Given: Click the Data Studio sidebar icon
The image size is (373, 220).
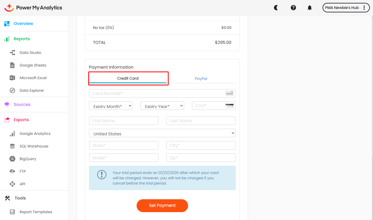Looking at the screenshot, I should [12, 53].
